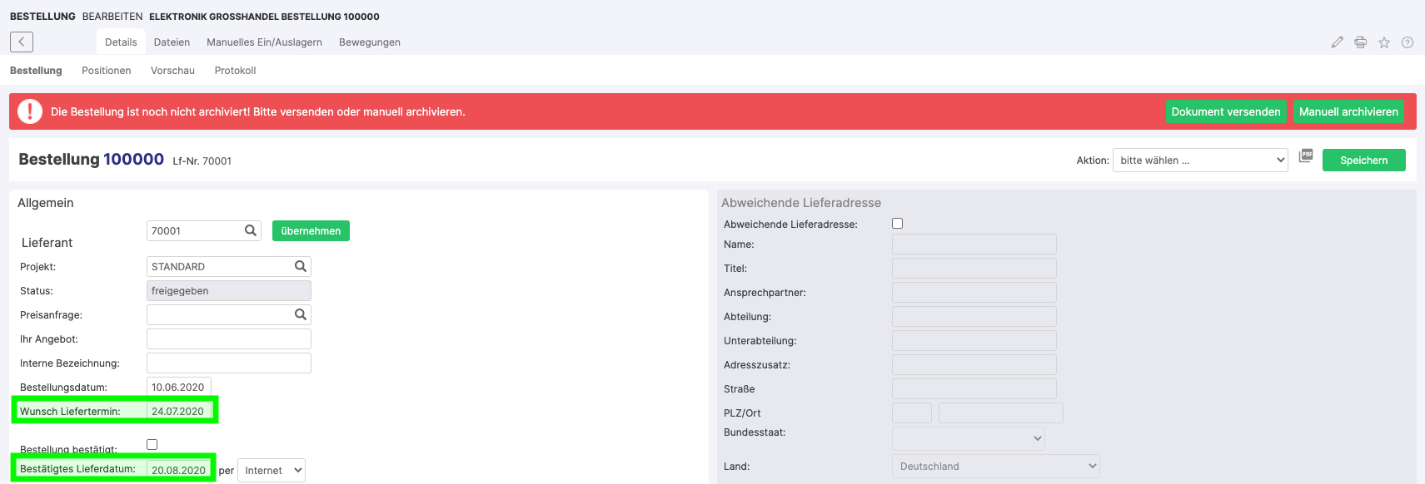Screen dimensions: 1425x484
Task: Open the Positionen sub-tab
Action: [106, 71]
